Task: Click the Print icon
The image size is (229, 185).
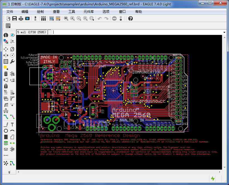Action: 21,18
